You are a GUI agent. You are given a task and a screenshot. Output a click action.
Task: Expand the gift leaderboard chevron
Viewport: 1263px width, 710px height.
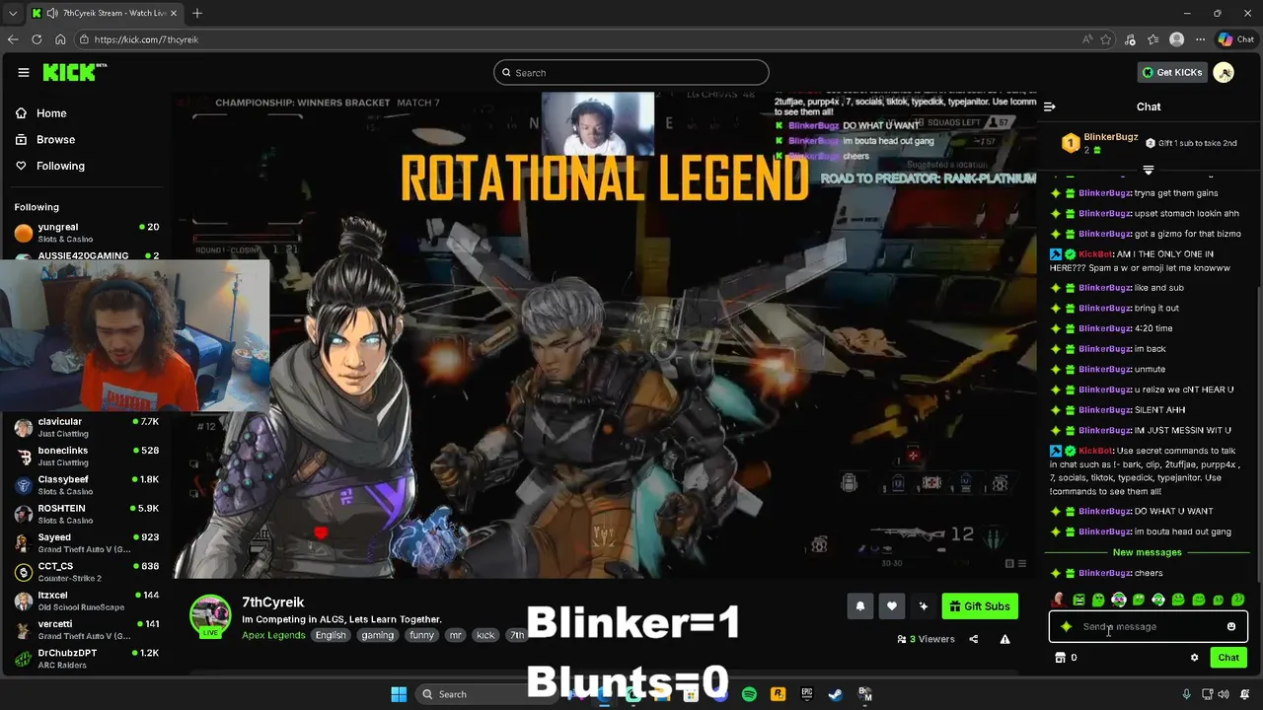(1148, 170)
